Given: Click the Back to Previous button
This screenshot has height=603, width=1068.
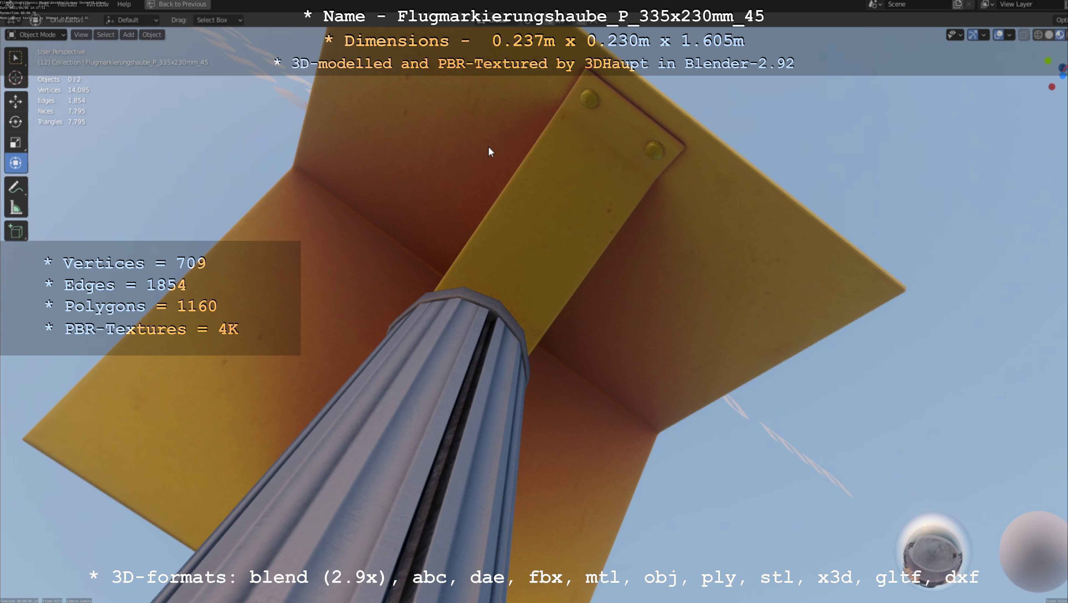Looking at the screenshot, I should pos(177,4).
